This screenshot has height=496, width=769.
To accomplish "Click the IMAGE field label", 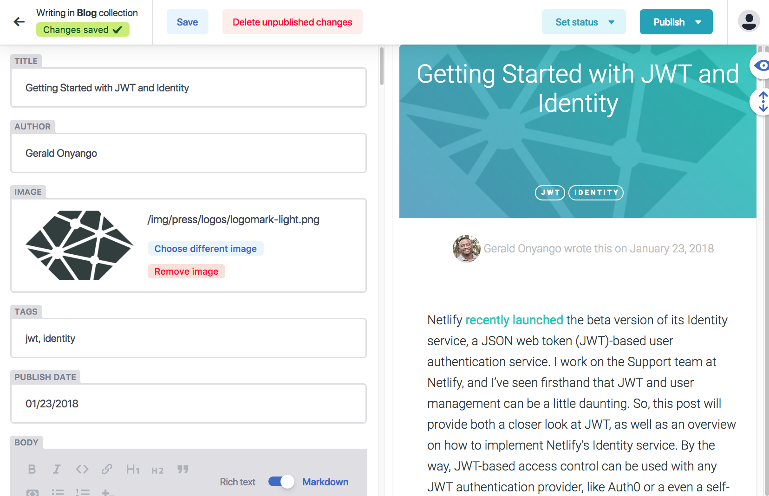I will [x=28, y=192].
